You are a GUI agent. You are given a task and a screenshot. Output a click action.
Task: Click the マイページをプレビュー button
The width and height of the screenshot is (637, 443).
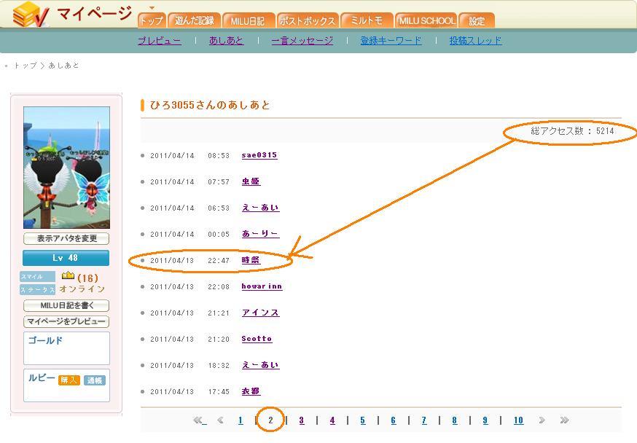click(66, 321)
